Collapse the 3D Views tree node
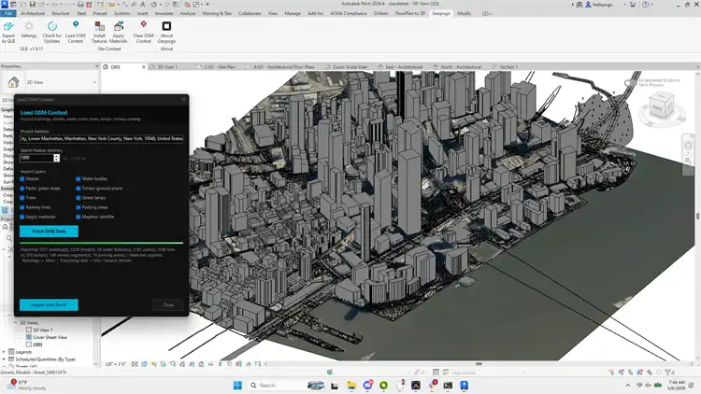The width and height of the screenshot is (701, 394). 15,322
